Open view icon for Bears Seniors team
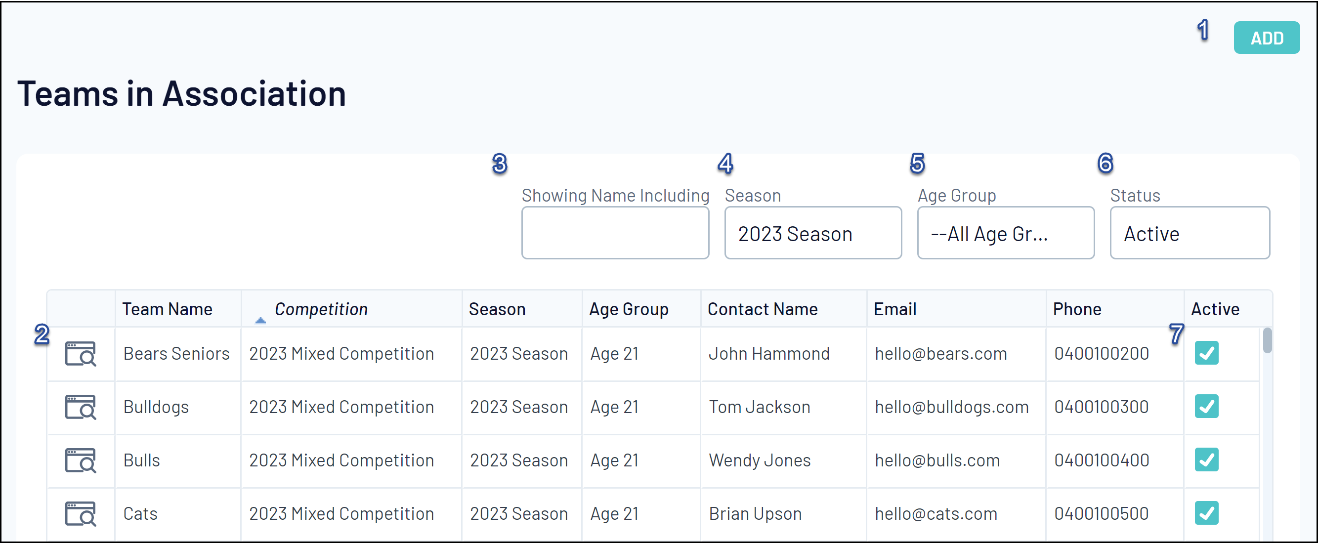The width and height of the screenshot is (1318, 543). (81, 353)
